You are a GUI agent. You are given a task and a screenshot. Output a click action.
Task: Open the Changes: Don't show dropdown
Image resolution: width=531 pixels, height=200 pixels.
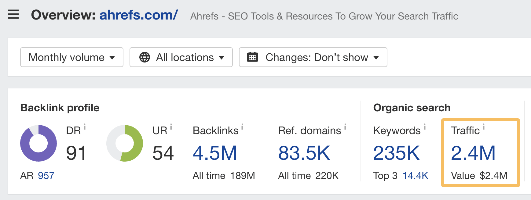[313, 57]
